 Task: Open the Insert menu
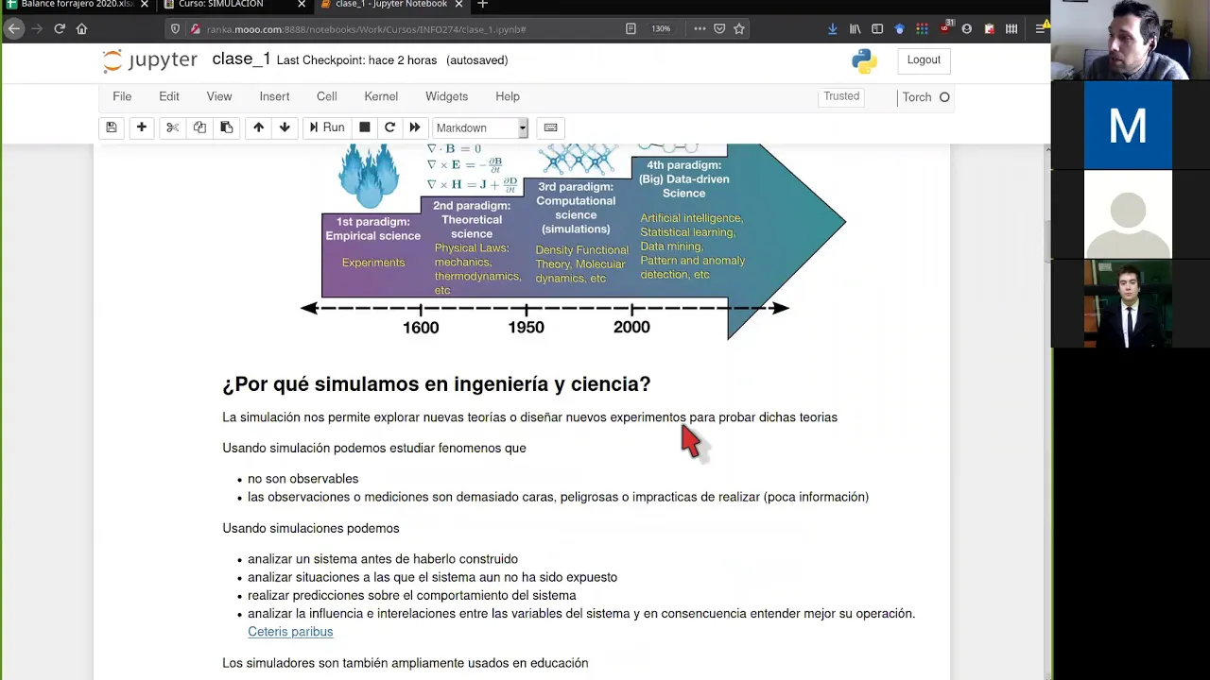[x=275, y=96]
